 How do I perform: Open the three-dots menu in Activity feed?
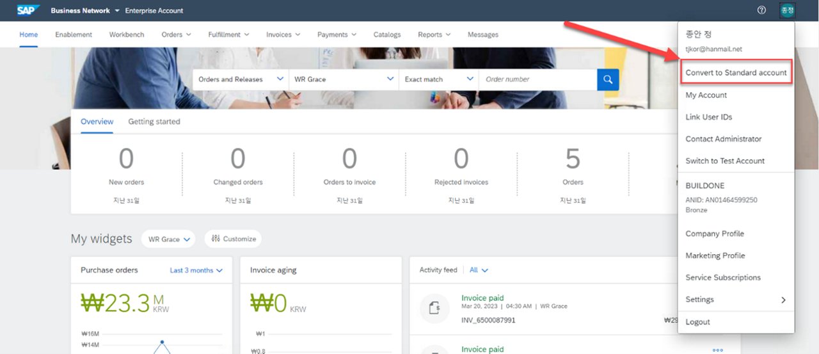[717, 350]
